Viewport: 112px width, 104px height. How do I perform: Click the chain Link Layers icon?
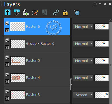point(56,12)
